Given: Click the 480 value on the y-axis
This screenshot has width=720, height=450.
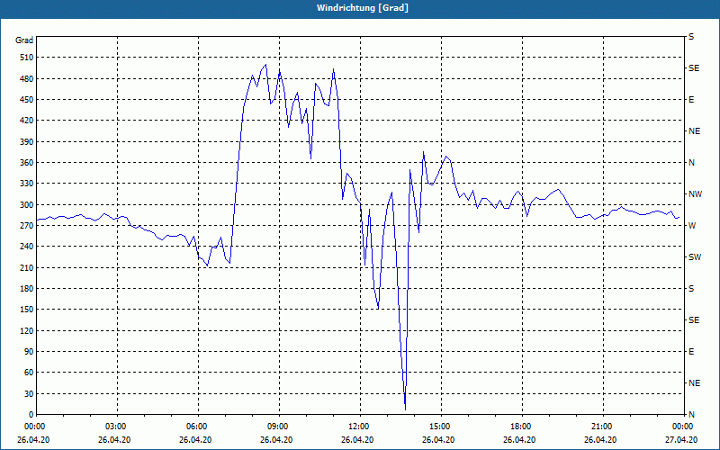Looking at the screenshot, I should click(x=27, y=79).
